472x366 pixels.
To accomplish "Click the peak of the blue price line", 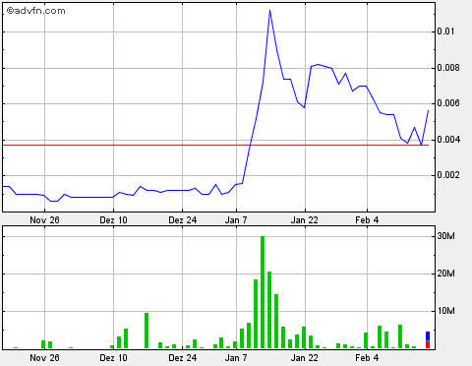I will pos(269,11).
